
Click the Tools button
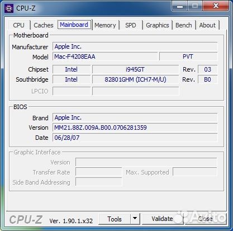115,219
